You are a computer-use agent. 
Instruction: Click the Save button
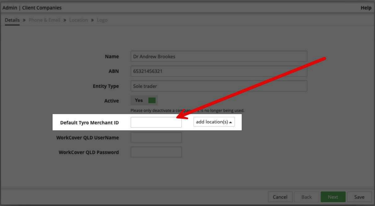(x=359, y=197)
